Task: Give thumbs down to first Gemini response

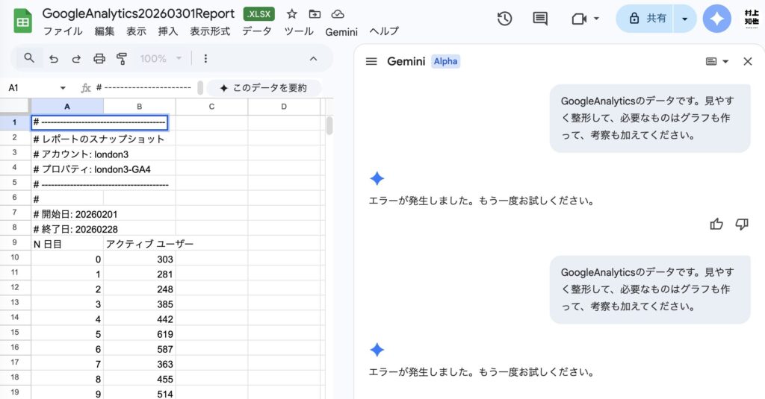Action: click(x=742, y=224)
